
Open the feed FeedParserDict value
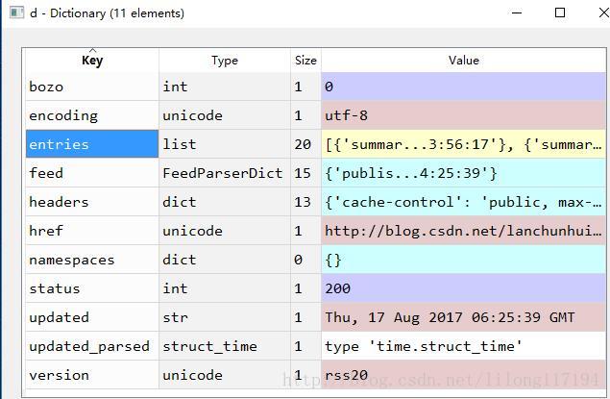(x=463, y=173)
